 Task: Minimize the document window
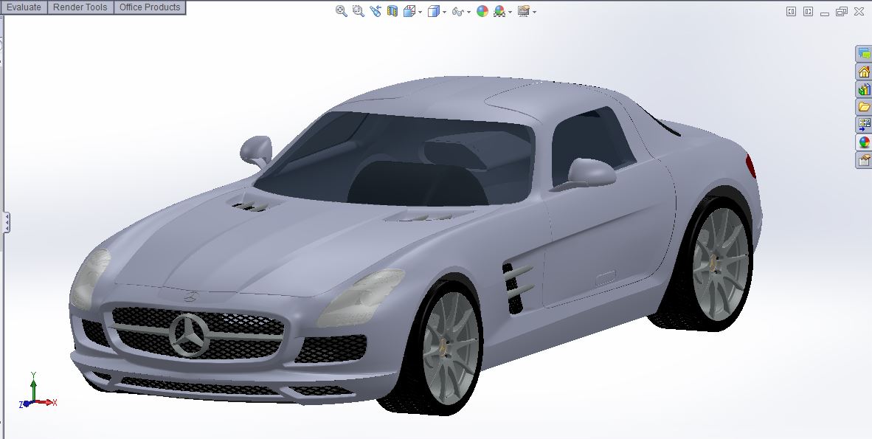(x=825, y=13)
